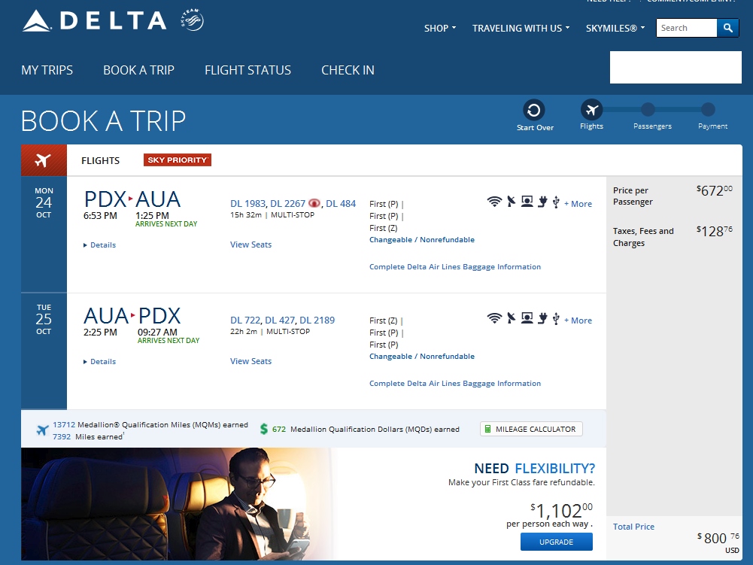Expand Details for the AUA to PDX flight
Image resolution: width=753 pixels, height=565 pixels.
[100, 362]
